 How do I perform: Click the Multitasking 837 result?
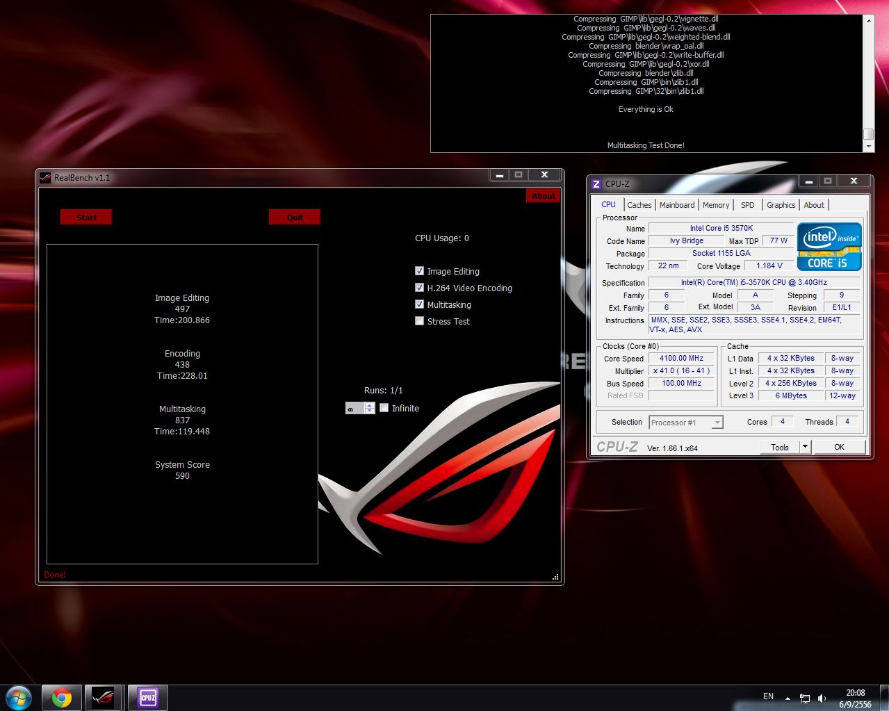click(x=182, y=420)
